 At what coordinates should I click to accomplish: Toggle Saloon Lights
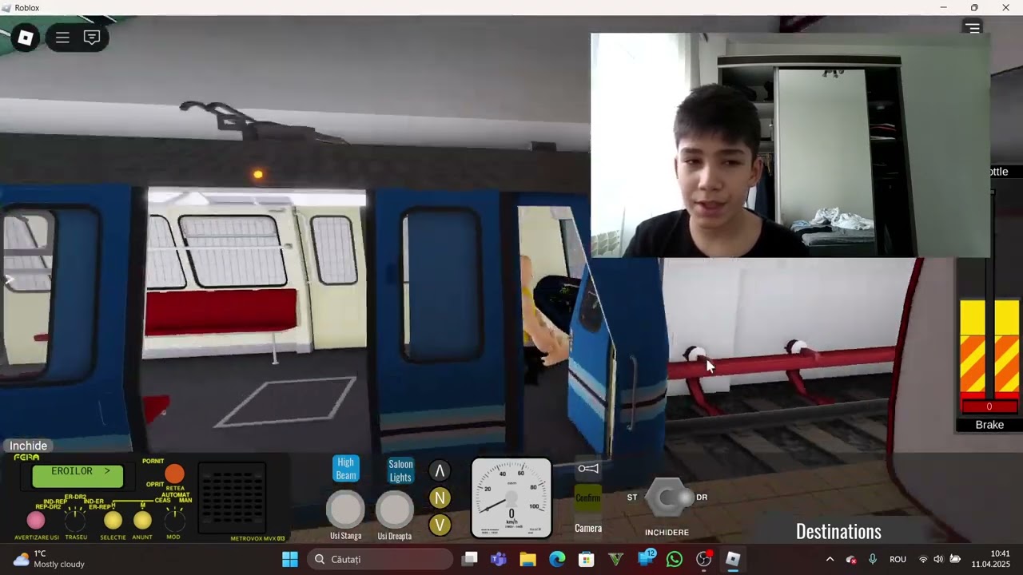coord(400,470)
